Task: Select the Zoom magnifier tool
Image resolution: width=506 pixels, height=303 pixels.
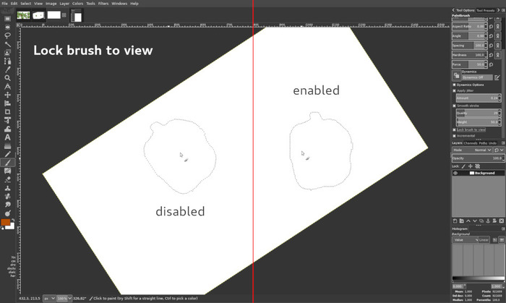Action: 7,78
